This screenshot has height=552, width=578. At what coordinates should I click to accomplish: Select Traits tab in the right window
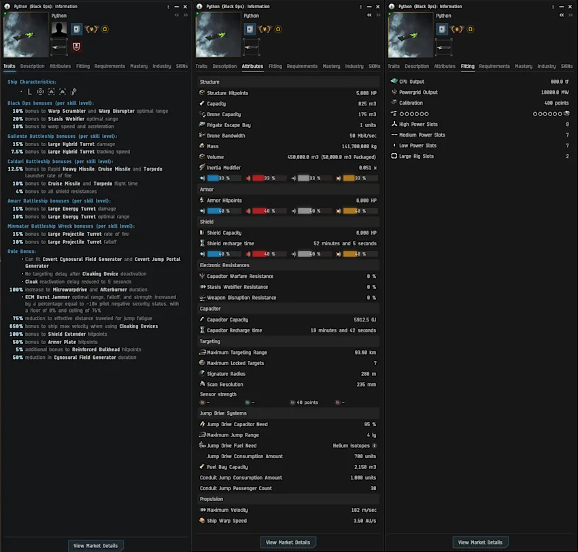[393, 67]
